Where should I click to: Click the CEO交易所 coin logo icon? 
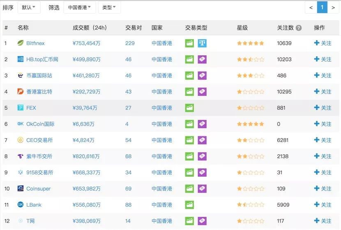pos(21,140)
